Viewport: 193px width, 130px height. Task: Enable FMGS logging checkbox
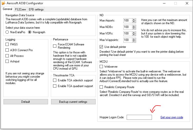(x=7, y=44)
